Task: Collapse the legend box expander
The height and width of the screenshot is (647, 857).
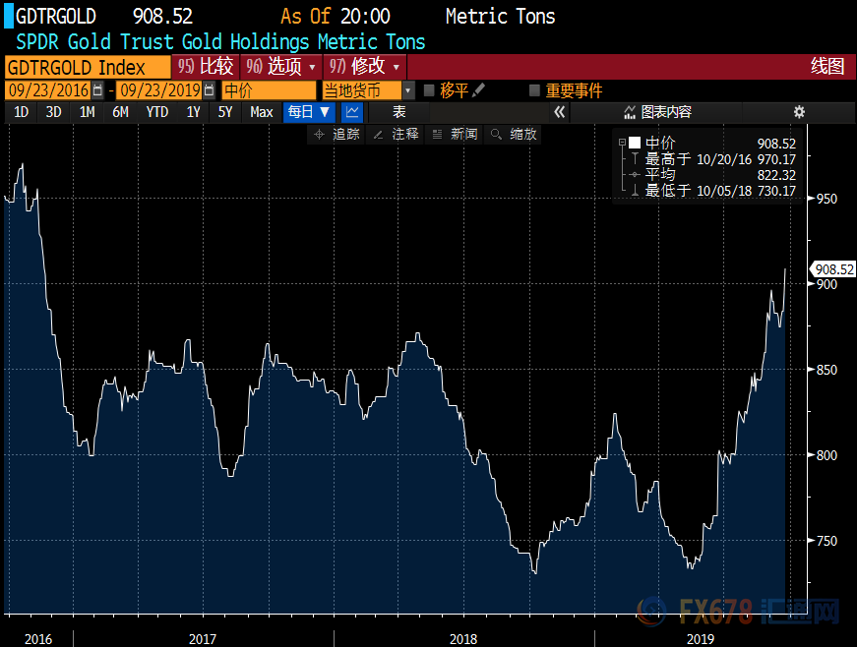Action: (622, 143)
